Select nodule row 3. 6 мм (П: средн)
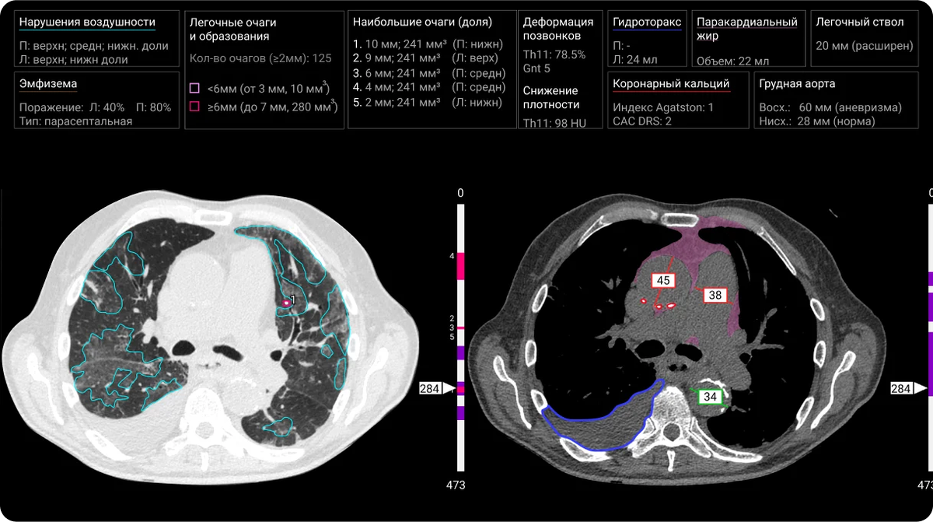The width and height of the screenshot is (933, 522). (x=429, y=72)
